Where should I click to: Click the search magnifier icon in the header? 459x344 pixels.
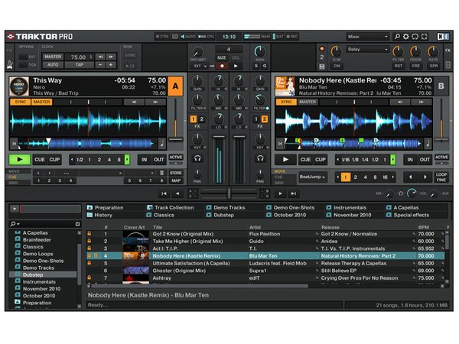click(396, 36)
